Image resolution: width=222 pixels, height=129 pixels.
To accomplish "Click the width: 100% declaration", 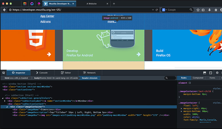I will click(x=191, y=114).
